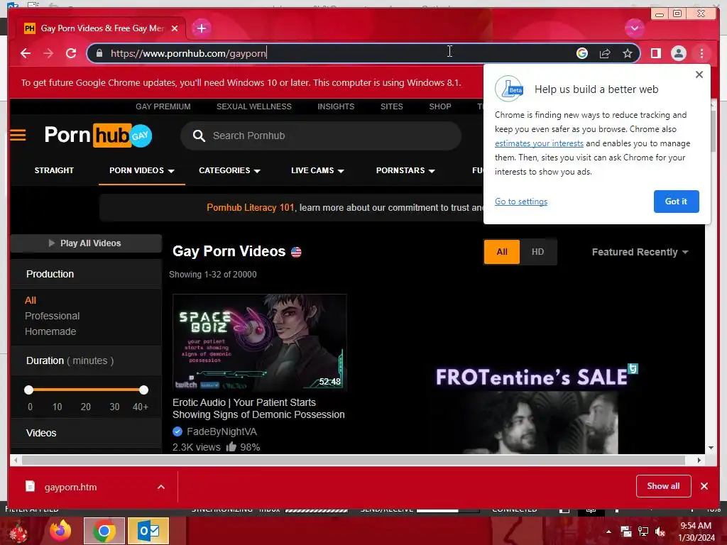Focus the site search field
The height and width of the screenshot is (545, 727).
point(321,136)
